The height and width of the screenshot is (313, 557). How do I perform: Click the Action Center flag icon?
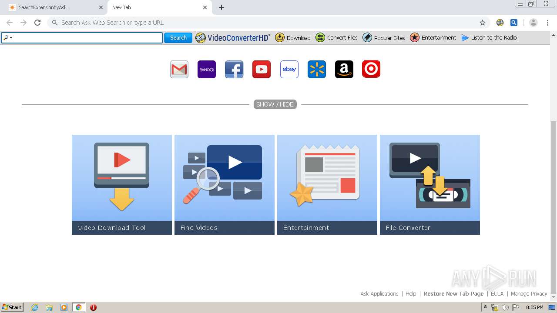point(516,307)
